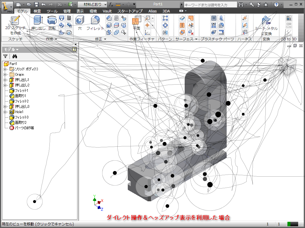Image resolution: width=305 pixels, height=228 pixels.
Task: Choose the フィレット (Fillet) tool
Action: click(95, 23)
